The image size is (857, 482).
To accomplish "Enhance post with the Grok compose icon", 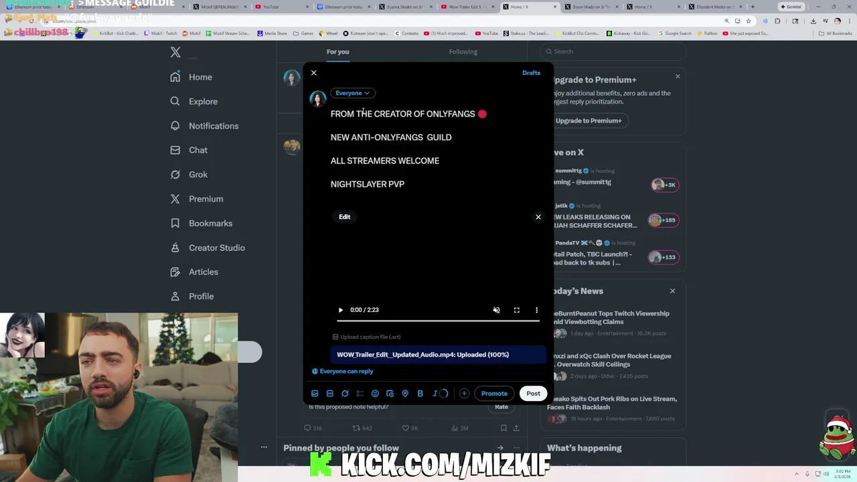I will (345, 394).
